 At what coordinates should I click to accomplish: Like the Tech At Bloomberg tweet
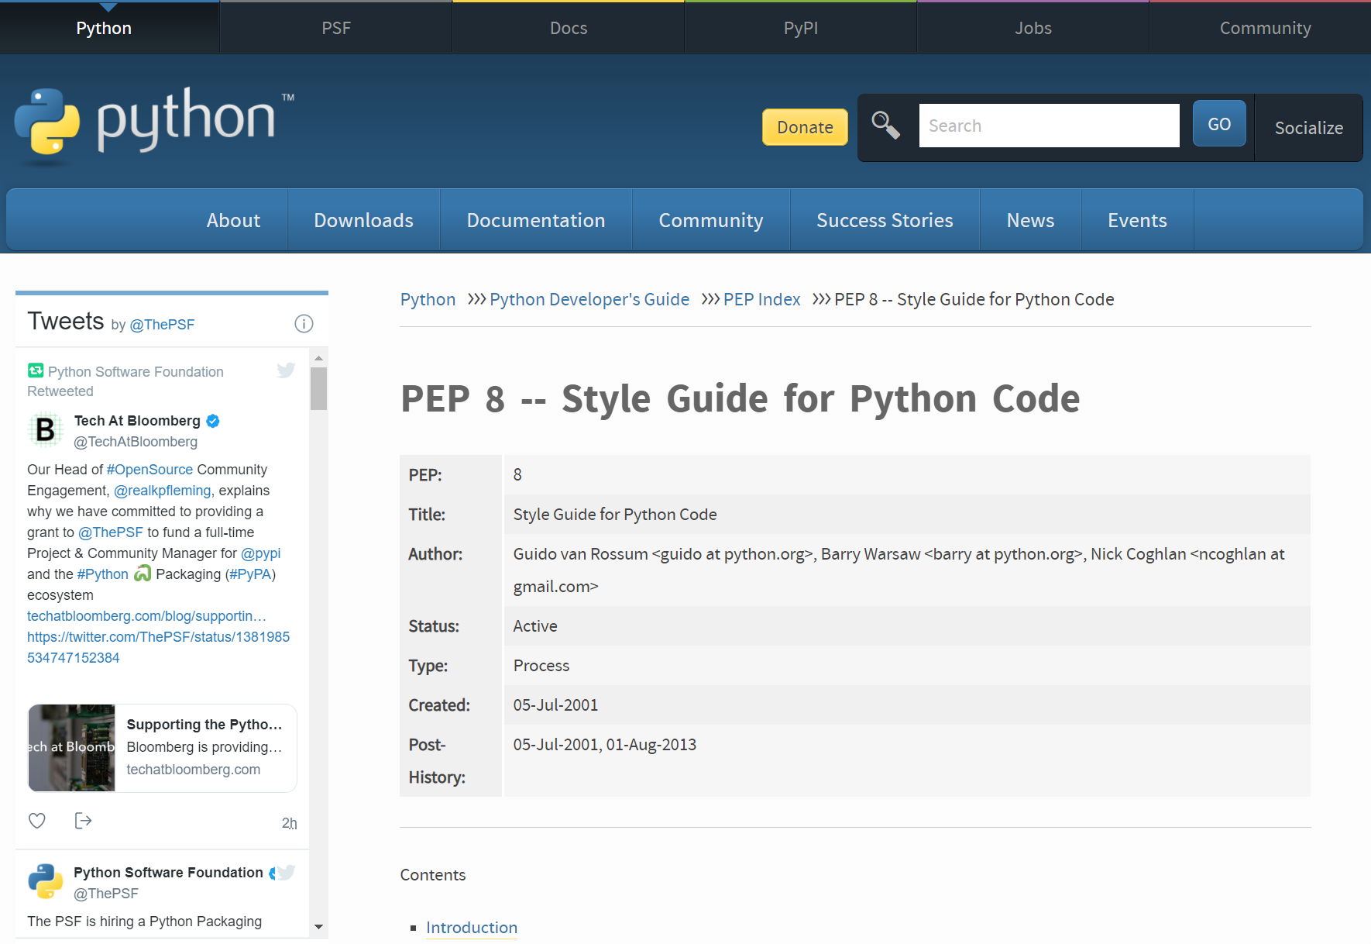pos(37,821)
